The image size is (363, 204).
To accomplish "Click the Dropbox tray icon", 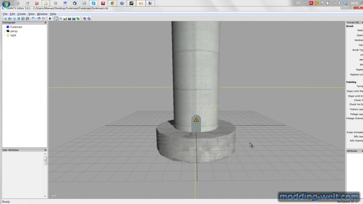I will click(345, 3).
